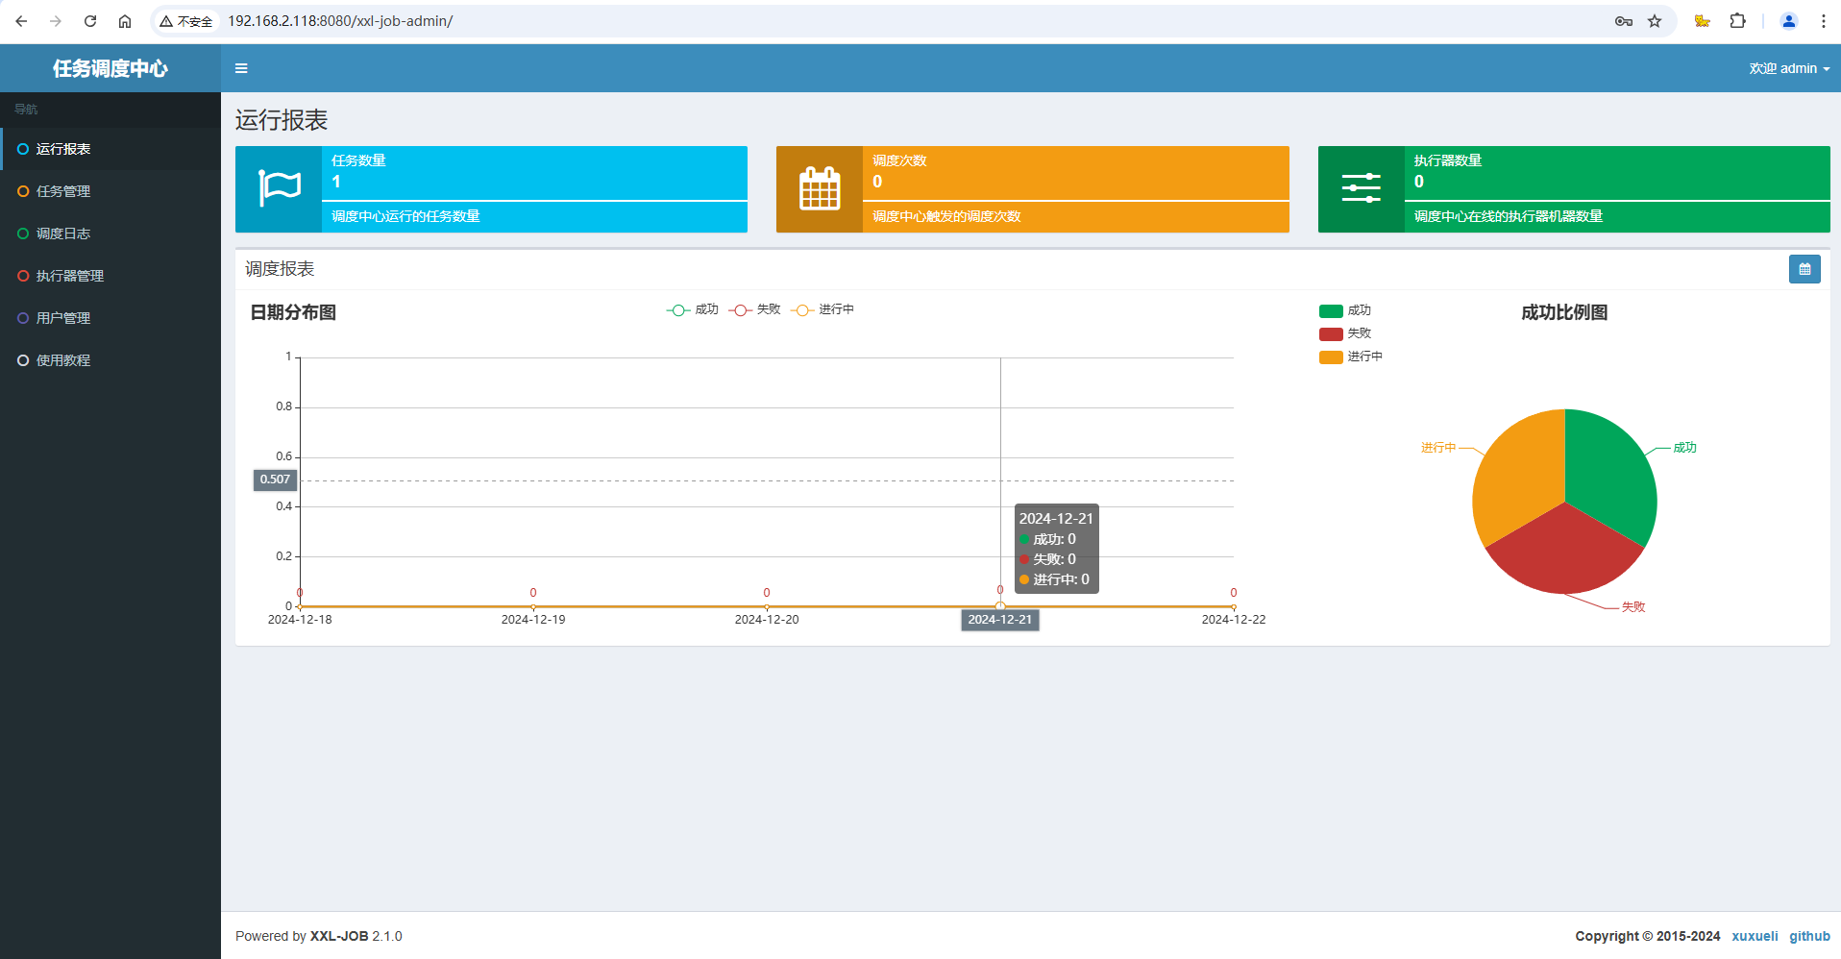The image size is (1841, 959).
Task: Open 用户管理 in the sidebar
Action: click(x=110, y=318)
